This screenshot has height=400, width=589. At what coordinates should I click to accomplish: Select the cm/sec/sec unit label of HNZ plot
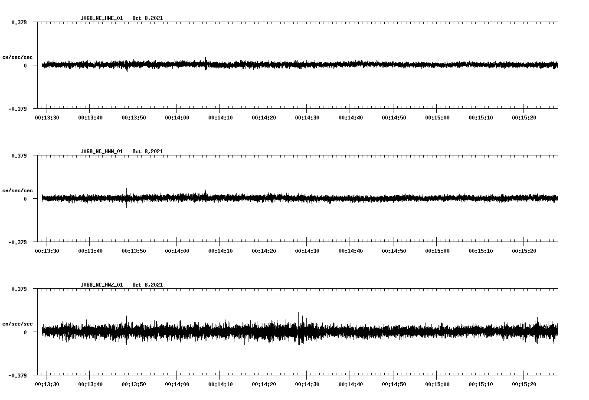[x=17, y=324]
